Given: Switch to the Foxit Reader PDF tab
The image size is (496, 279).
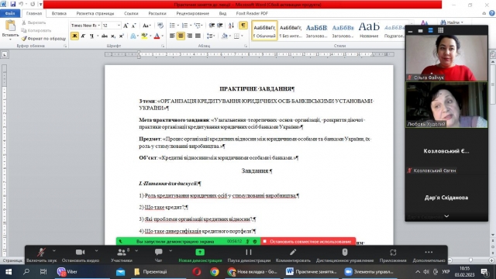Looking at the screenshot, I should pos(252,13).
